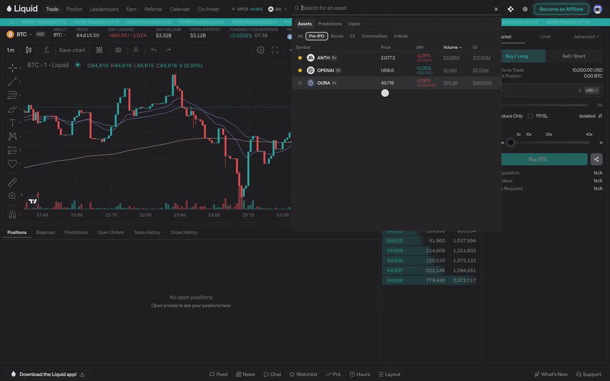Clear the asset search with X
Viewport: 610px width, 381px height.
[496, 9]
